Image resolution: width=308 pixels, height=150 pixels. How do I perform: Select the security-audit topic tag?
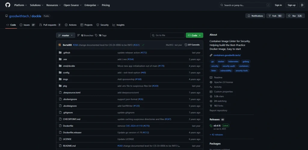229,66
